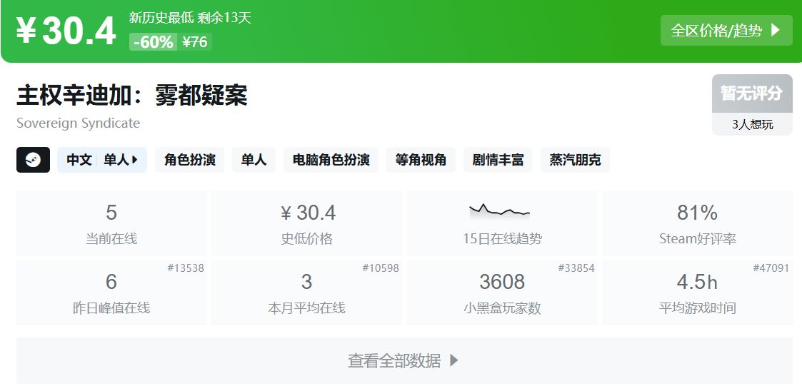Click the rank #10598
This screenshot has height=386, width=802.
(x=381, y=268)
